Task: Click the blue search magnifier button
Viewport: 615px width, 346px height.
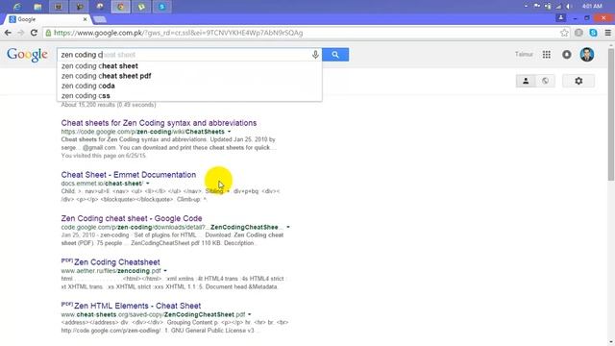Action: pyautogui.click(x=335, y=55)
